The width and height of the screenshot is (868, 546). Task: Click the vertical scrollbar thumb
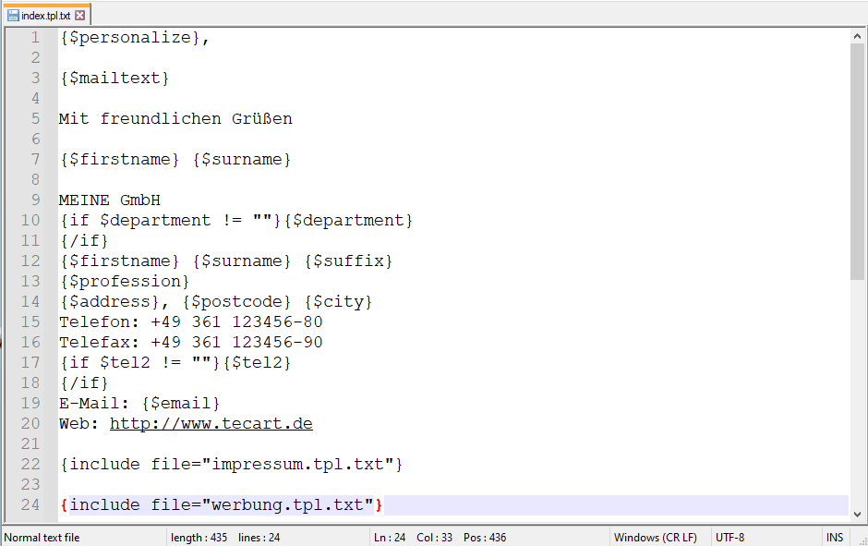point(857,162)
